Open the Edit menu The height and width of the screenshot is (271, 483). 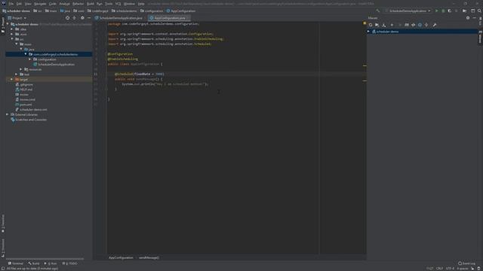click(x=19, y=4)
